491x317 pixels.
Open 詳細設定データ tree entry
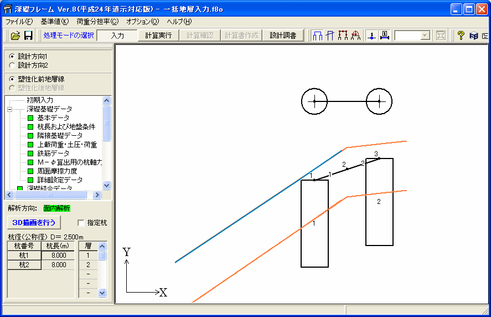(x=60, y=180)
